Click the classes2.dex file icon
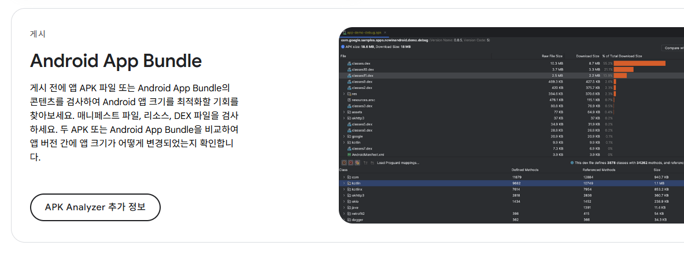684x268 pixels. point(349,88)
